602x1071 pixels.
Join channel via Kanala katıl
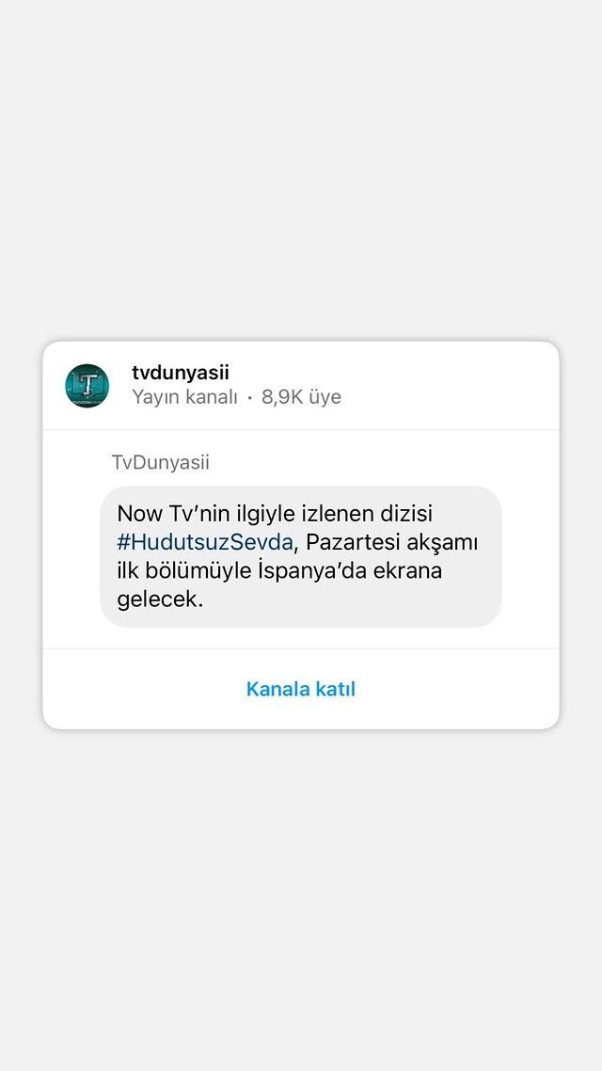pyautogui.click(x=301, y=689)
